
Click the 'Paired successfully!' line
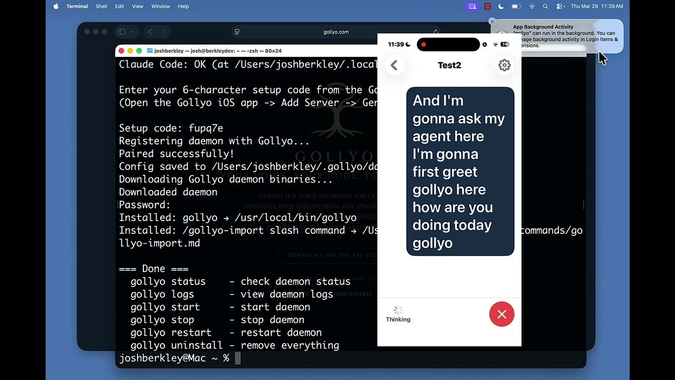177,154
